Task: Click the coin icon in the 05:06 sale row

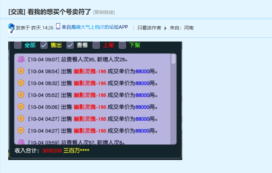Action: point(21,107)
